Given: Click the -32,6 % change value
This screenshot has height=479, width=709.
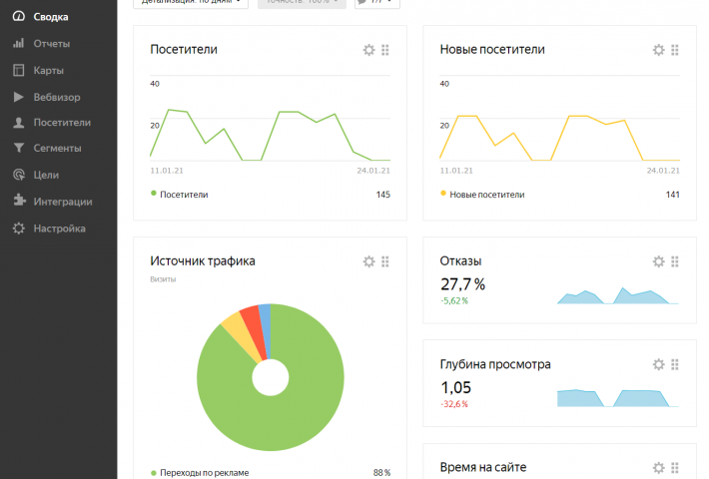Looking at the screenshot, I should (454, 404).
